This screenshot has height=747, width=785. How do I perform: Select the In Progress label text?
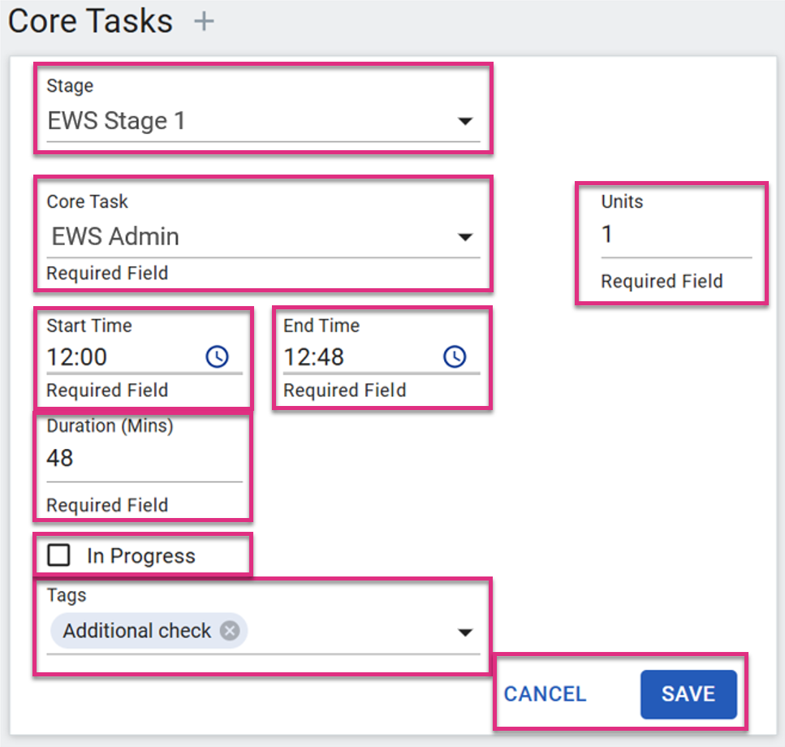pyautogui.click(x=141, y=556)
